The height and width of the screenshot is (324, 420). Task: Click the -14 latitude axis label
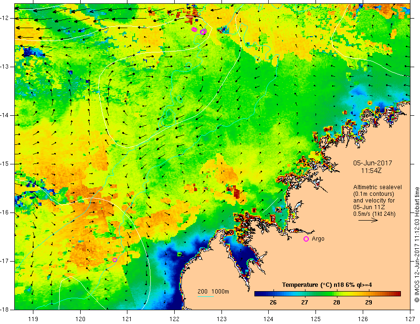click(x=5, y=115)
